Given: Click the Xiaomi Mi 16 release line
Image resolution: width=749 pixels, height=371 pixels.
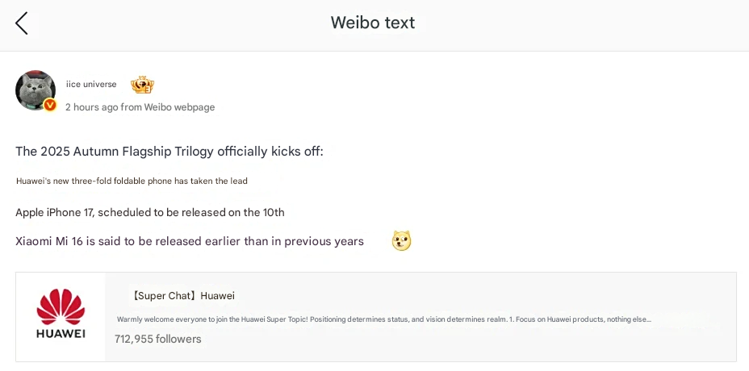Looking at the screenshot, I should (190, 241).
